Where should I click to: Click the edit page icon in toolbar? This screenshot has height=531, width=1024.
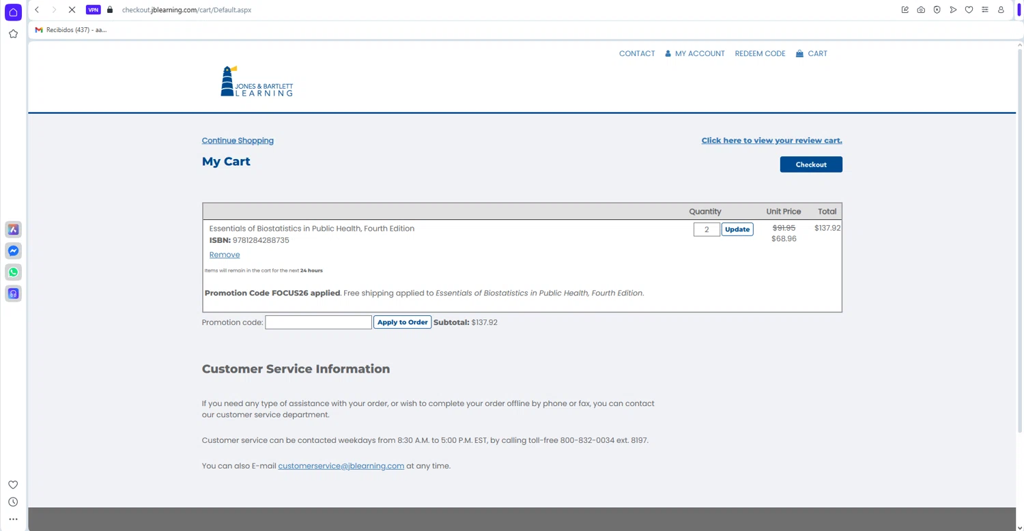(x=905, y=10)
